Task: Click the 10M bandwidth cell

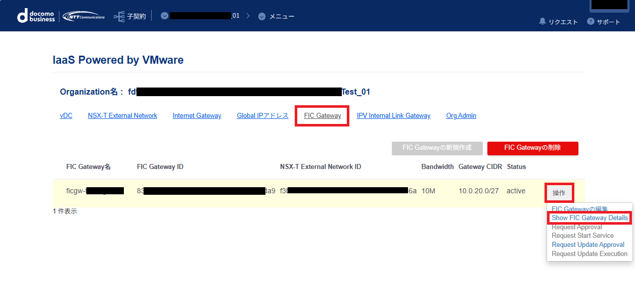Action: [428, 191]
